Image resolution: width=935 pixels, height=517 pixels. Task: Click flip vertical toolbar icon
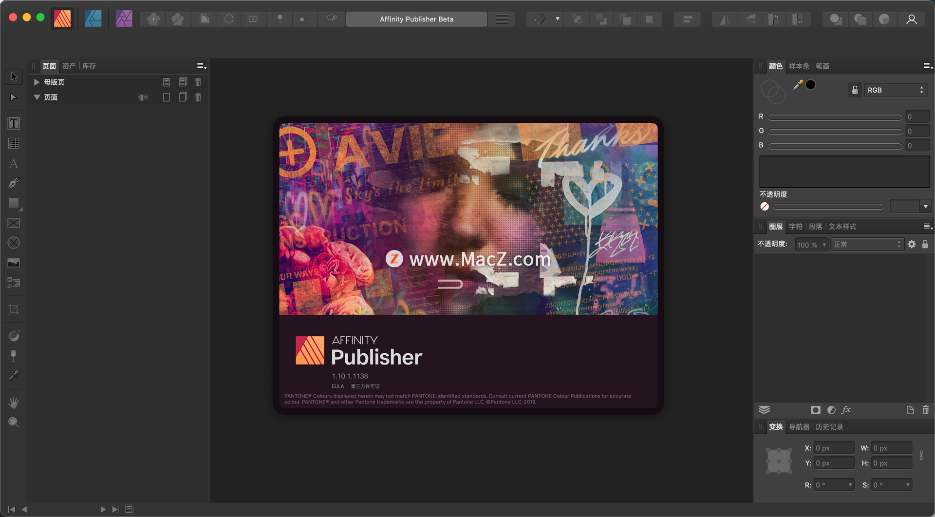pos(750,19)
